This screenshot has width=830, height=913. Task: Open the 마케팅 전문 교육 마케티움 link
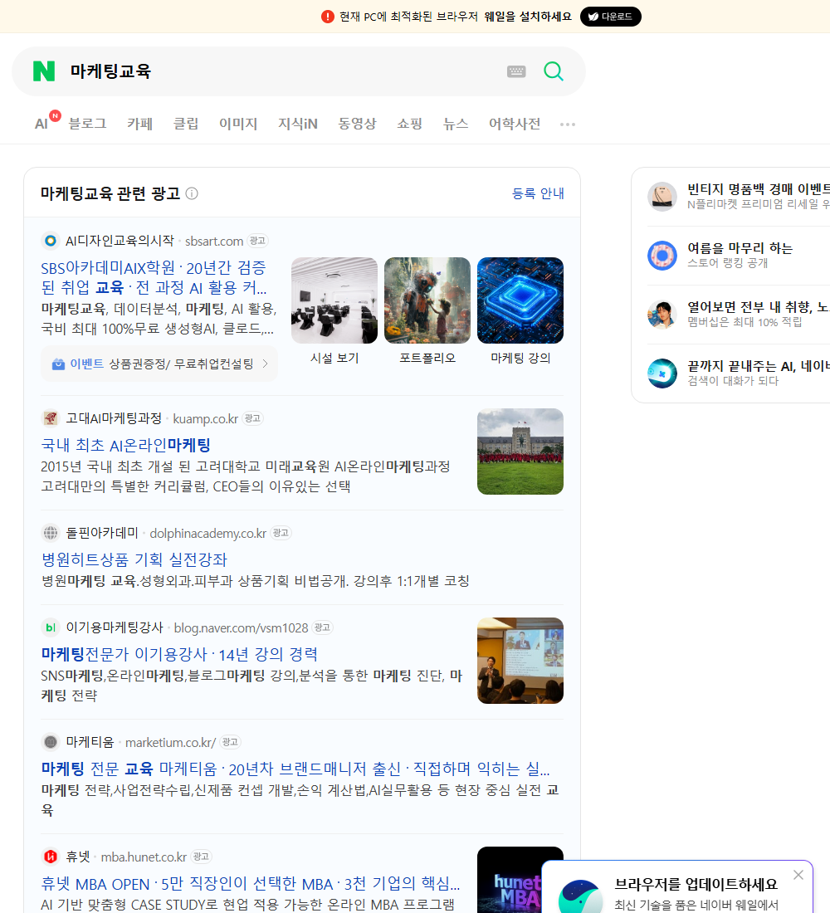click(295, 769)
